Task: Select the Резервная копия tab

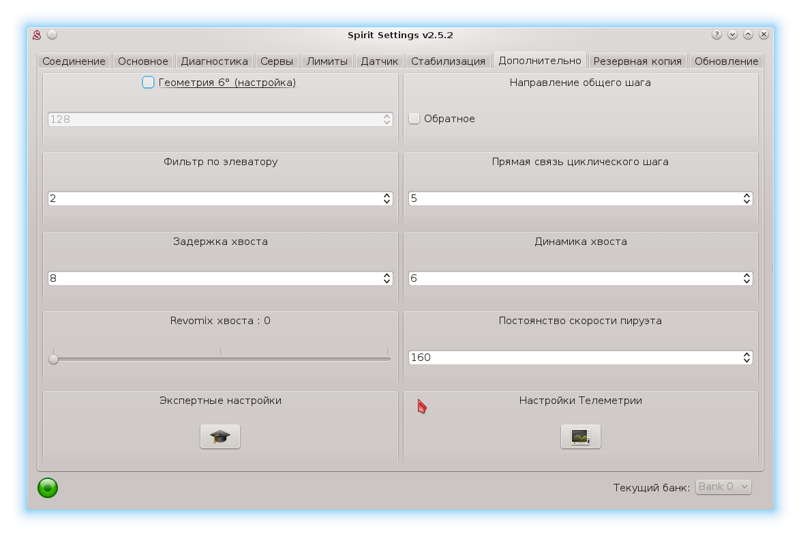Action: coord(637,61)
